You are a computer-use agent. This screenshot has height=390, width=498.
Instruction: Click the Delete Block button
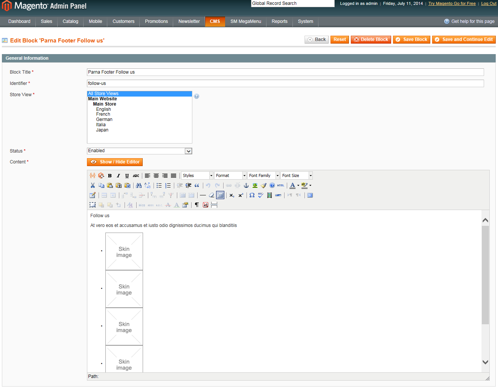point(371,39)
